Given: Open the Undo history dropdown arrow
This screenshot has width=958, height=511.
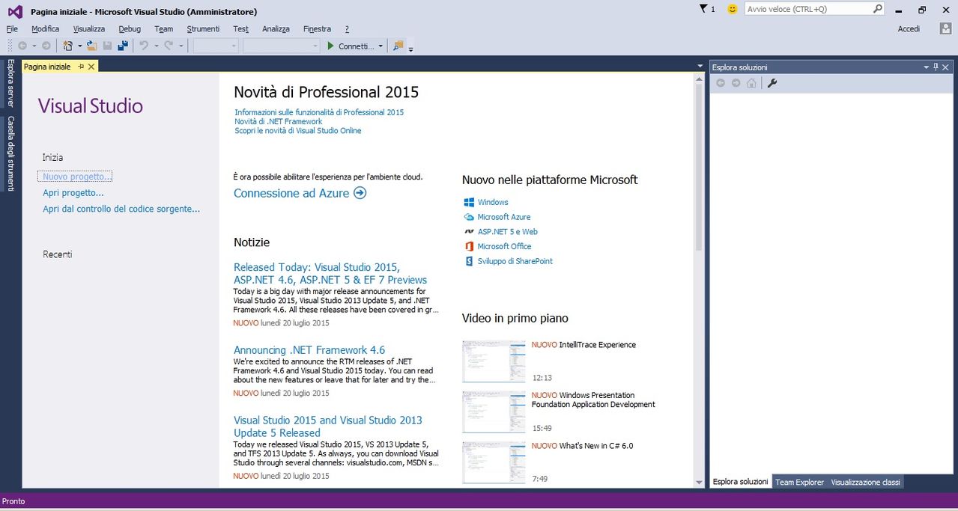Looking at the screenshot, I should pyautogui.click(x=156, y=46).
